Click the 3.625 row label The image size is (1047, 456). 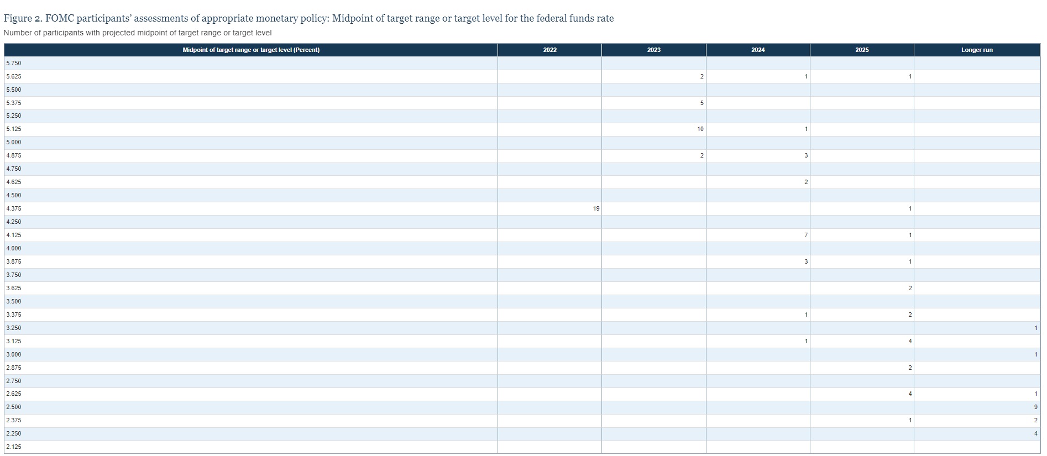[14, 288]
